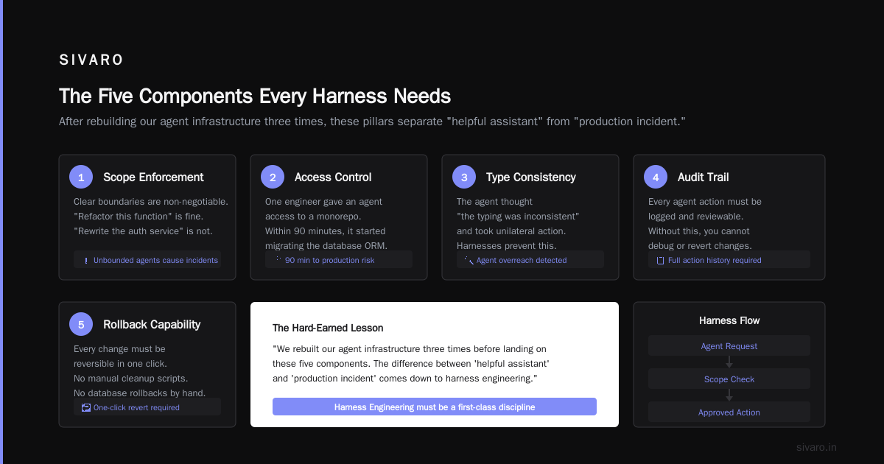884x464 pixels.
Task: Select the number 1 badge for Scope Enforcement
Action: pos(81,177)
